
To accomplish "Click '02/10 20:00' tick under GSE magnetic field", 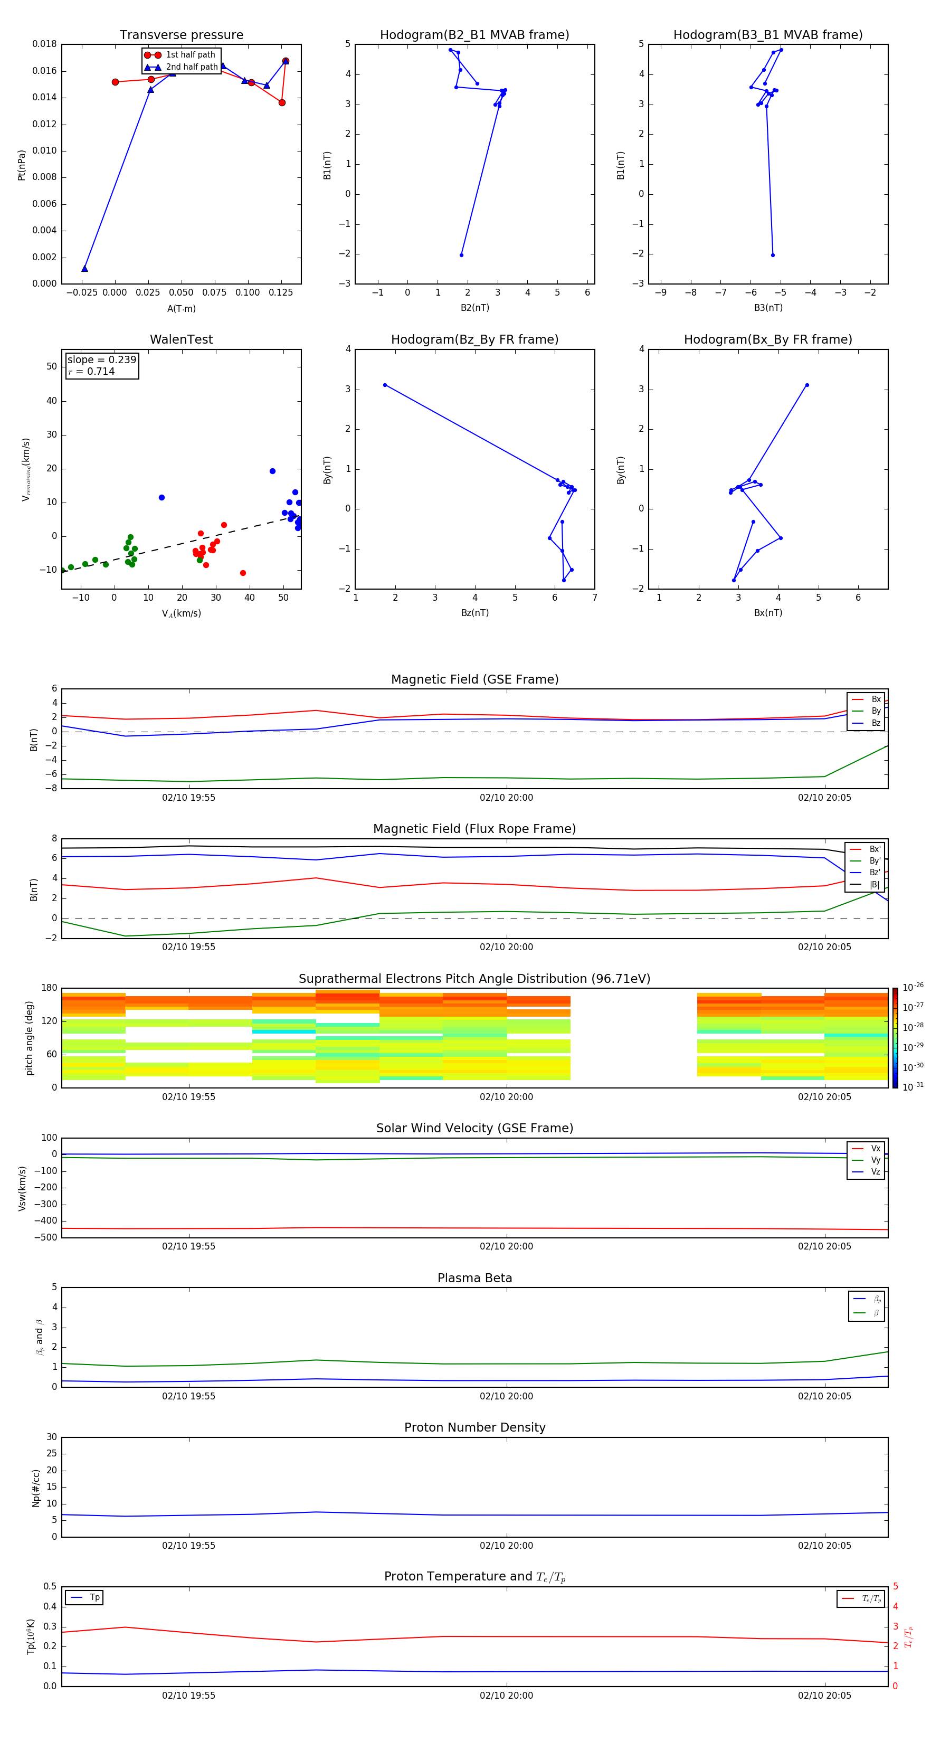I will (507, 798).
